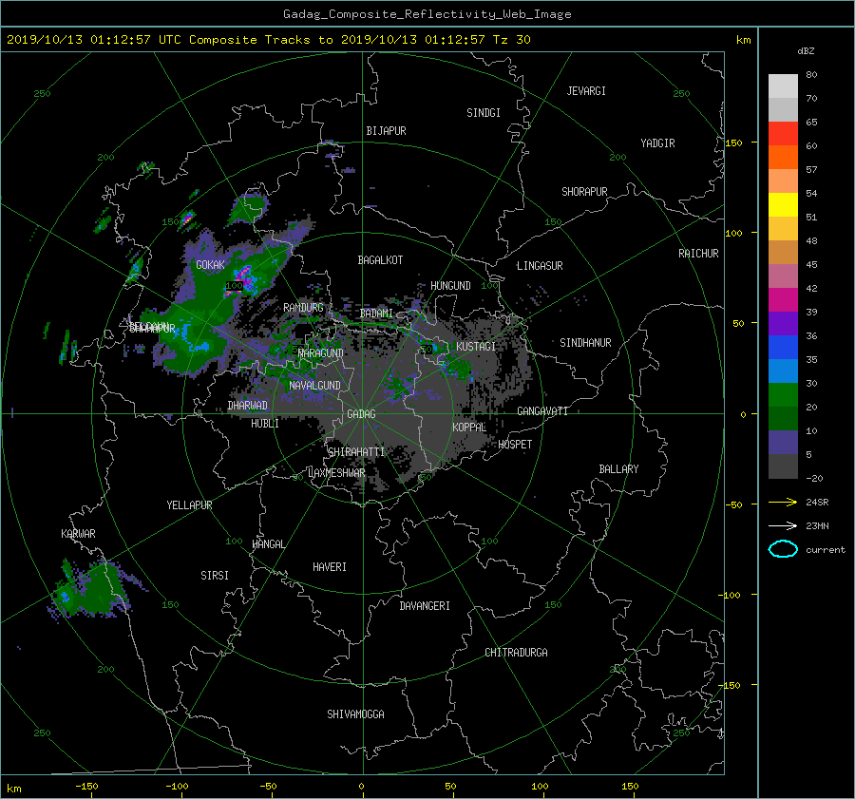Click the NAVALGUND city label
Screen dimensions: 855x799
click(314, 386)
